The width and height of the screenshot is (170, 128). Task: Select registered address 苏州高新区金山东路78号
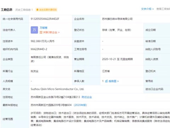pos(55,97)
